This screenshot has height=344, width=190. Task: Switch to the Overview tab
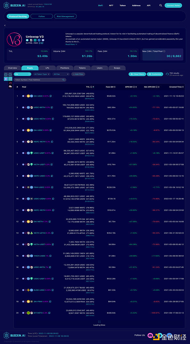coord(12,68)
